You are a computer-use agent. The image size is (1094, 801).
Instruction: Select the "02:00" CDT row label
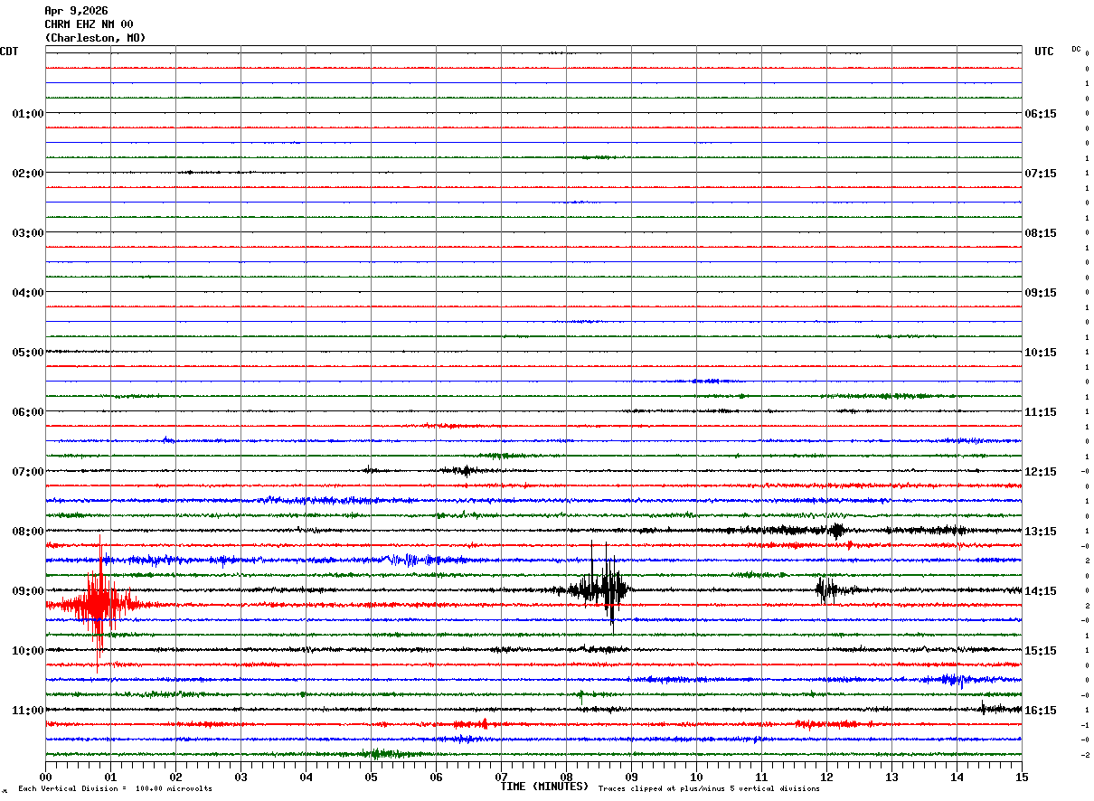[x=28, y=174]
